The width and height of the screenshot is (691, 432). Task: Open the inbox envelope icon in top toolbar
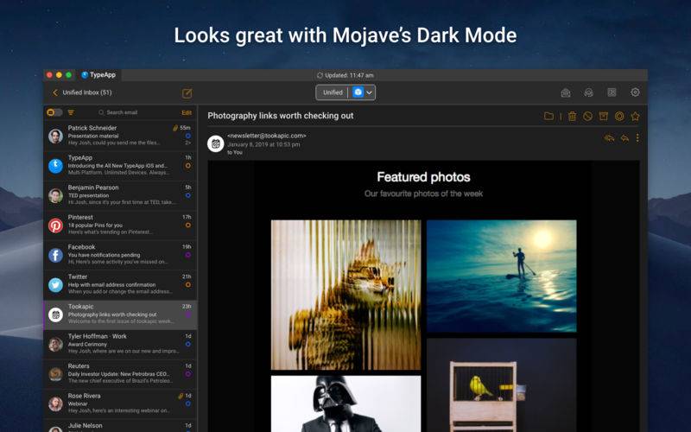(x=566, y=92)
